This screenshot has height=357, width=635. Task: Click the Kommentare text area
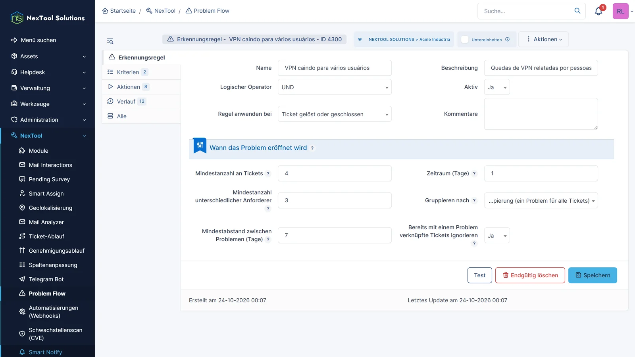point(541,114)
